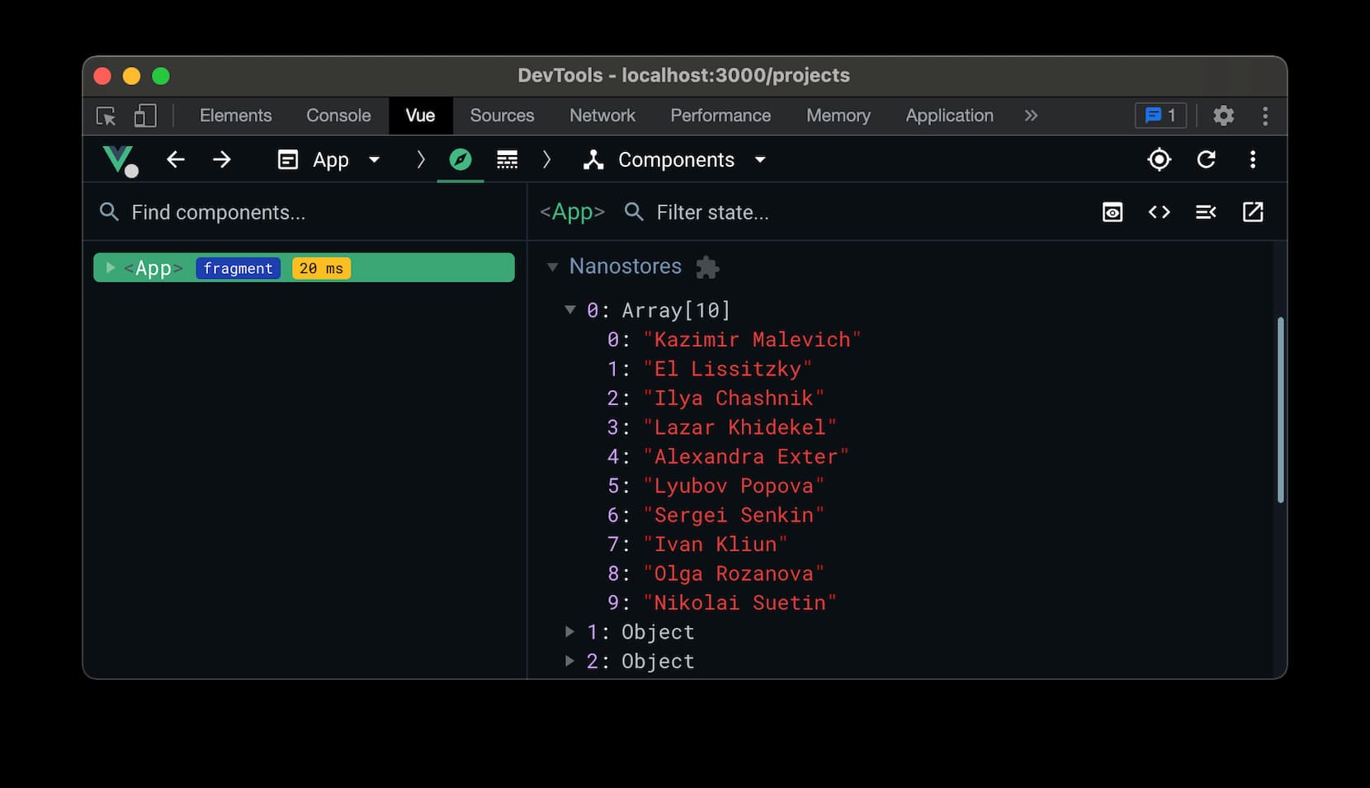Click the App breadcrumb tag in state header
The height and width of the screenshot is (788, 1370).
tap(572, 212)
